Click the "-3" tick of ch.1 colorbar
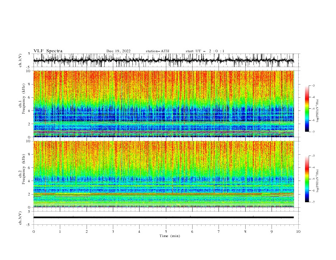Screen dimensions: 336x260 click(313, 85)
